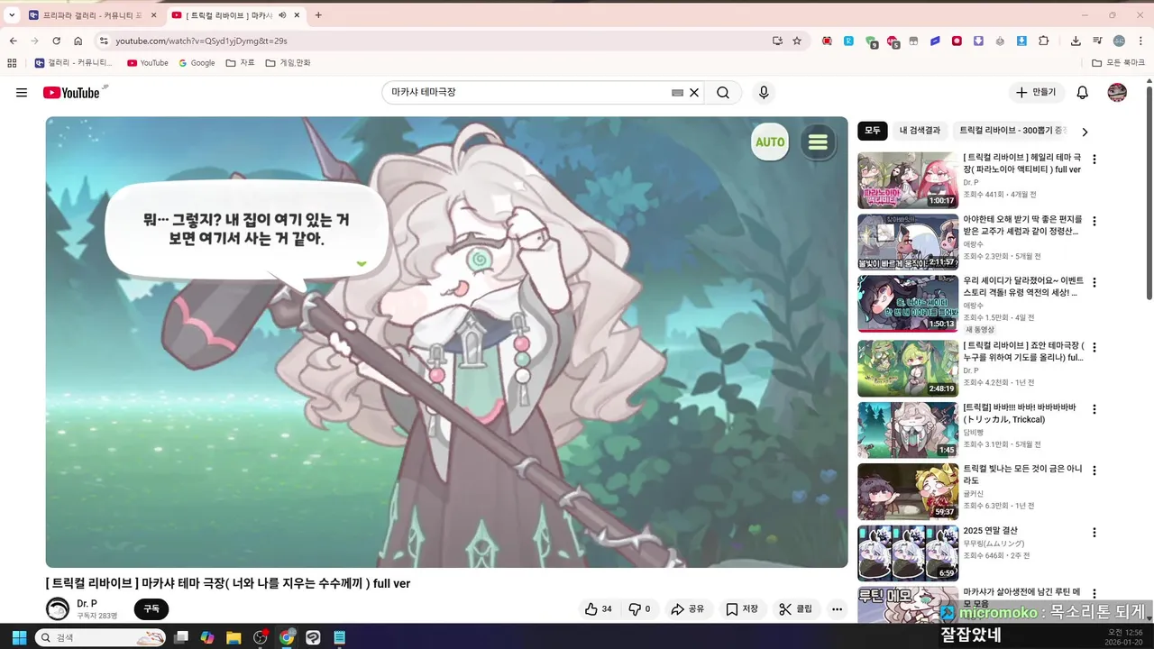Open OBS Studio from the taskbar
The width and height of the screenshot is (1154, 649).
coord(261,637)
